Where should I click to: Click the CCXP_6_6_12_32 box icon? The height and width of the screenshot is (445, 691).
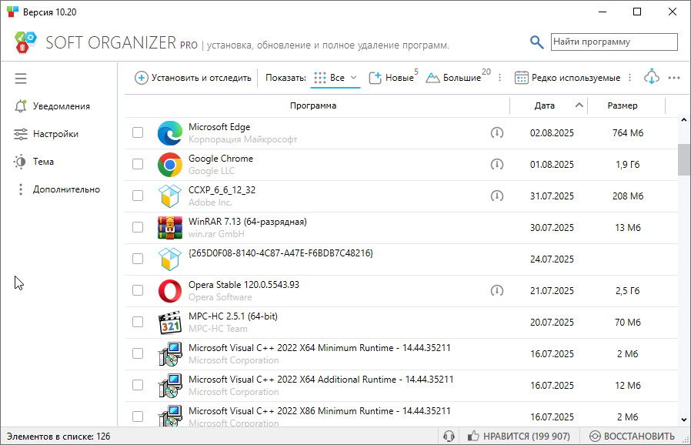169,196
